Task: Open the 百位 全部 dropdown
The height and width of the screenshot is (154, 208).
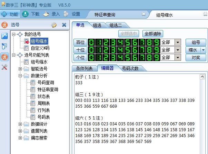Action: pos(178,42)
